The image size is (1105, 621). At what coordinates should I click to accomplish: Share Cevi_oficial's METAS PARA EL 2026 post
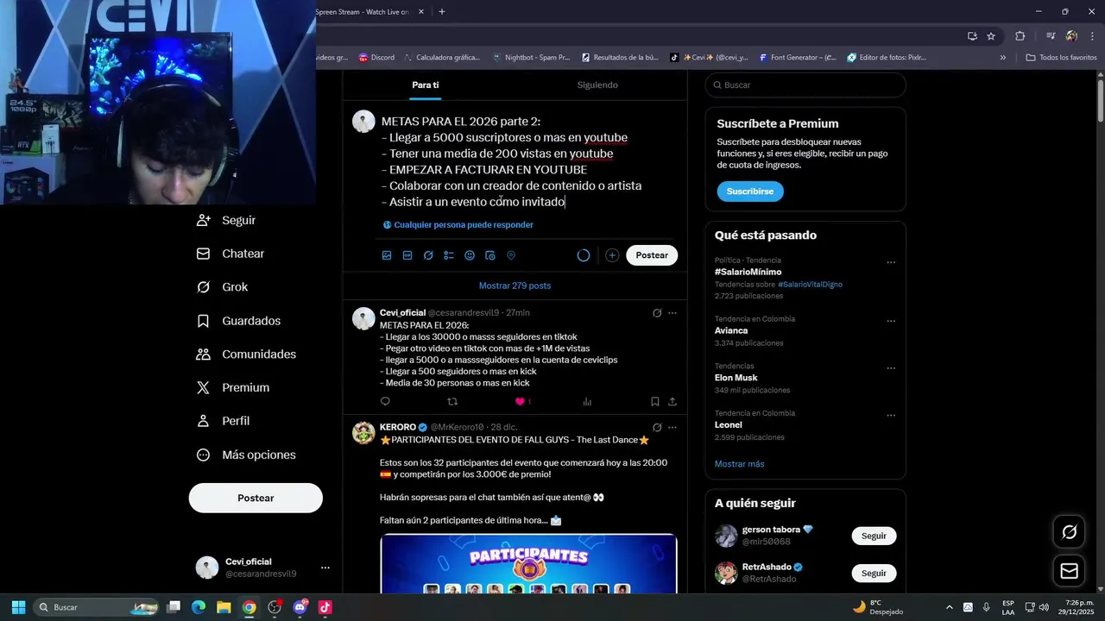coord(672,401)
